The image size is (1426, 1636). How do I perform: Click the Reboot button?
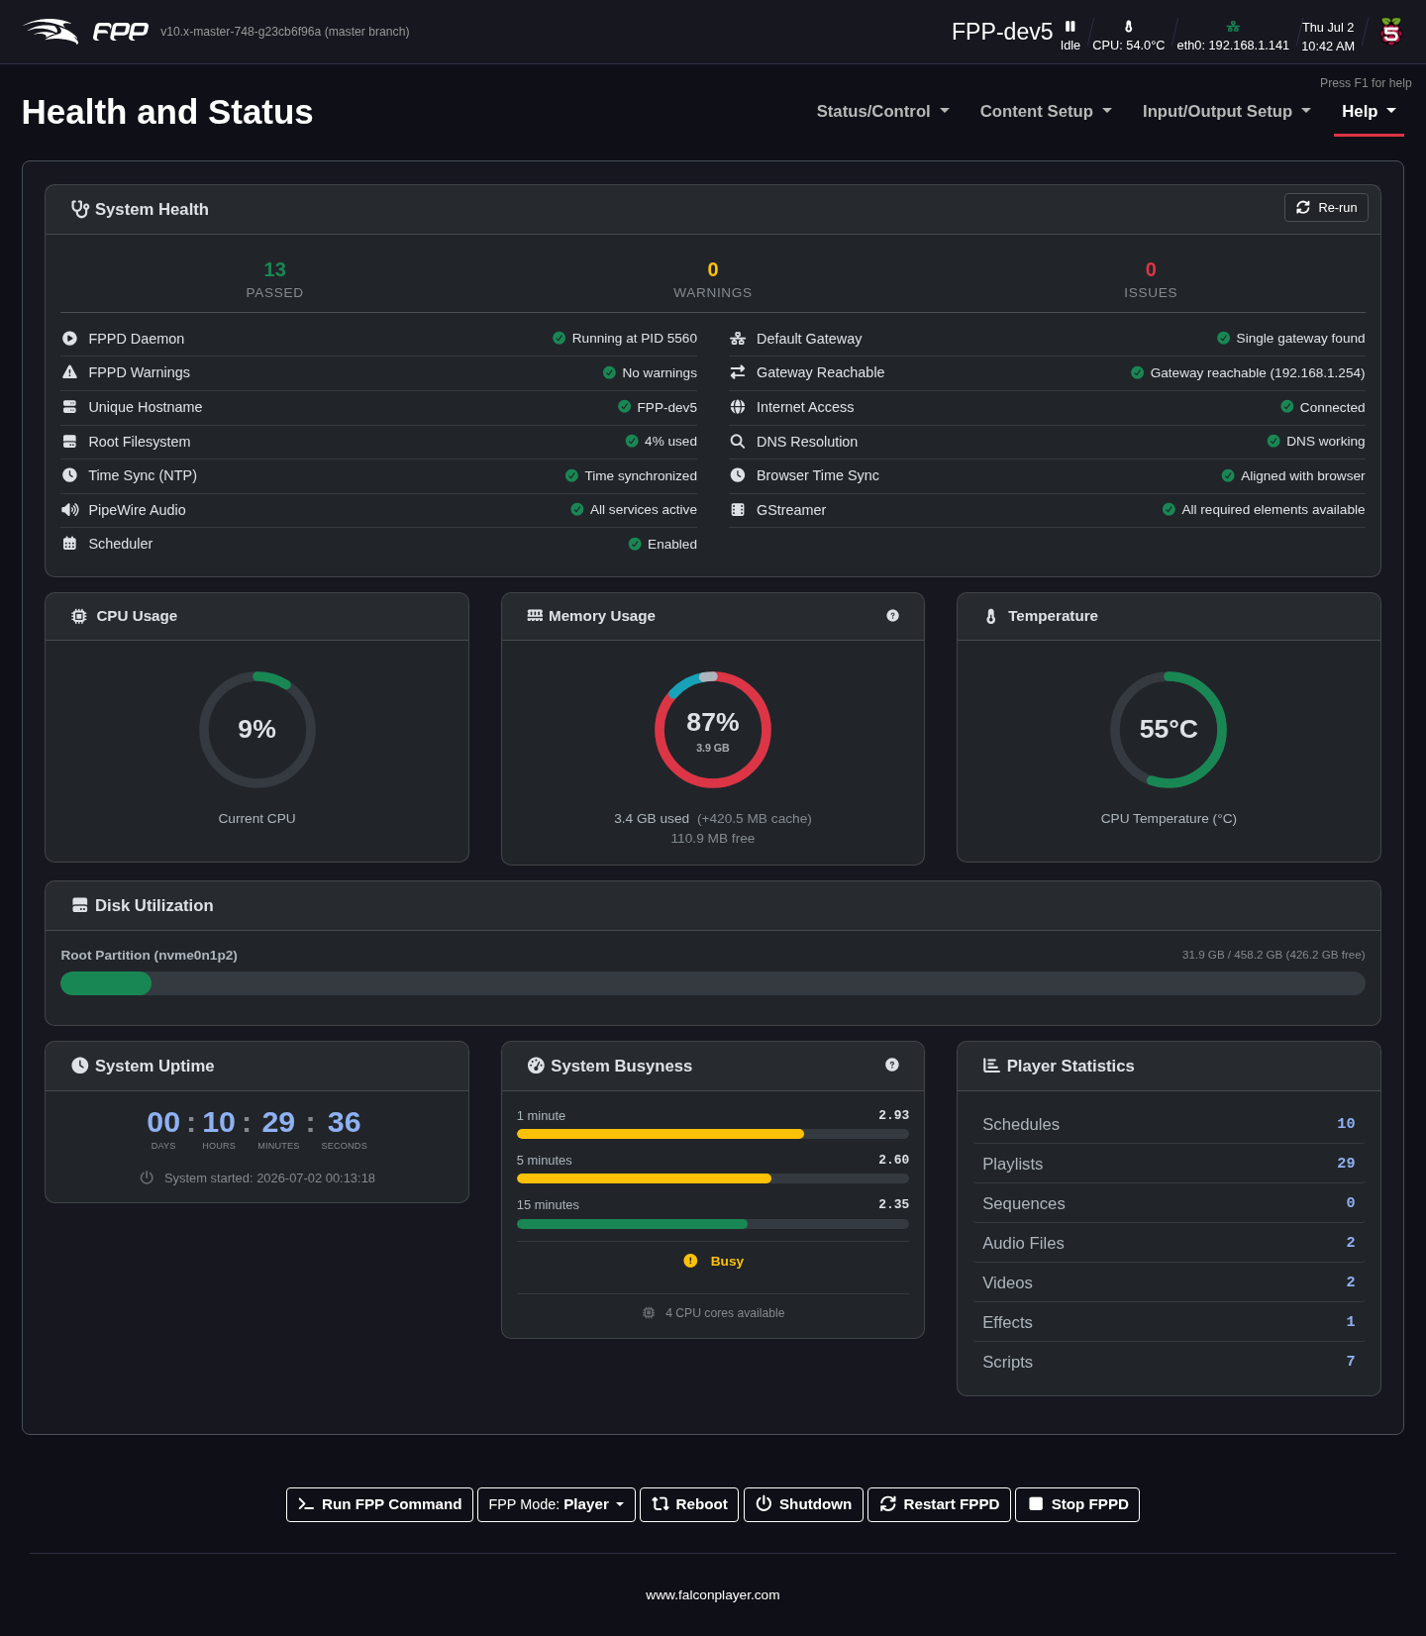(689, 1504)
